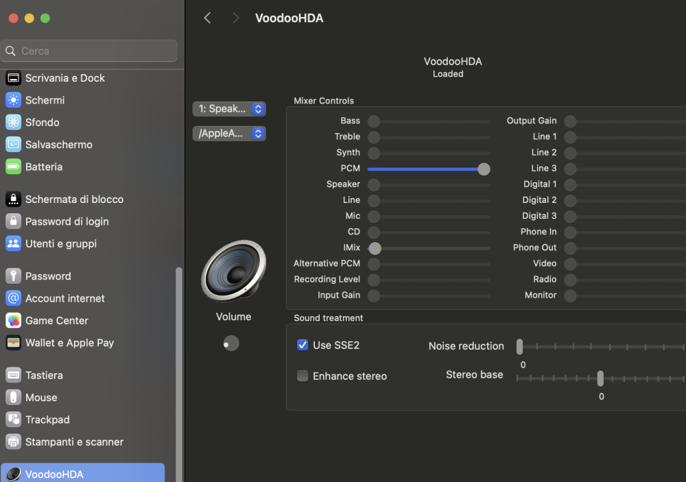Click the IMix slider knob
686x482 pixels.
[x=375, y=248]
